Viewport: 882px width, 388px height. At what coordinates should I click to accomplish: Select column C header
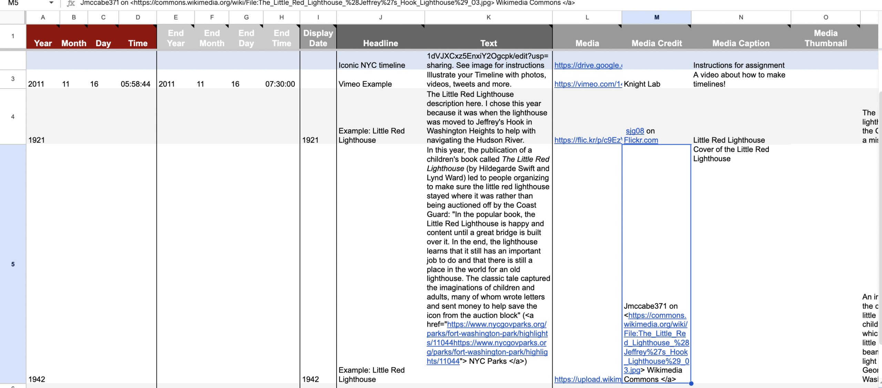click(103, 17)
